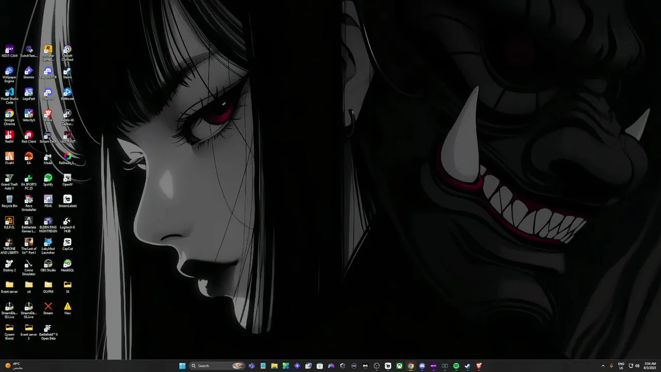Image resolution: width=661 pixels, height=372 pixels.
Task: Select the Brave browser desktop icon
Action: pyautogui.click(x=48, y=116)
